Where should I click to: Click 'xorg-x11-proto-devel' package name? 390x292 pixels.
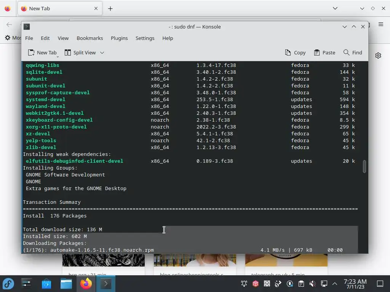(56, 127)
